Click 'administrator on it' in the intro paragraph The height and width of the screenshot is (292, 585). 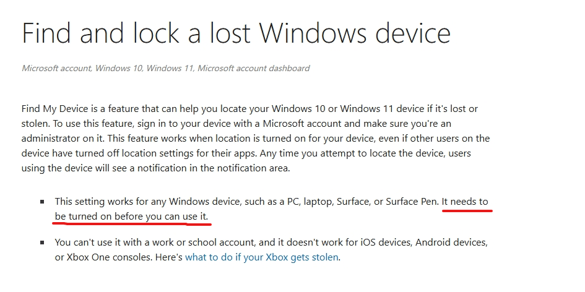point(64,138)
